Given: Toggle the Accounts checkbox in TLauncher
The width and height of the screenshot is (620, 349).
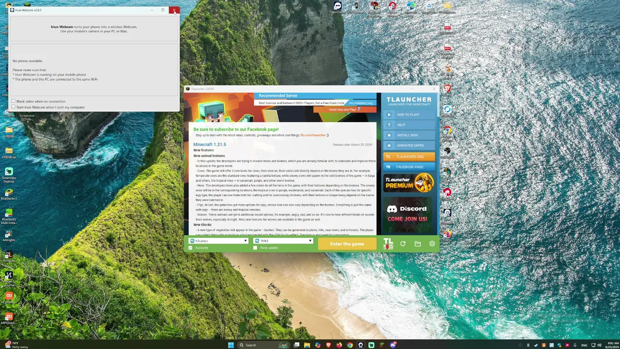Looking at the screenshot, I should click(x=190, y=248).
